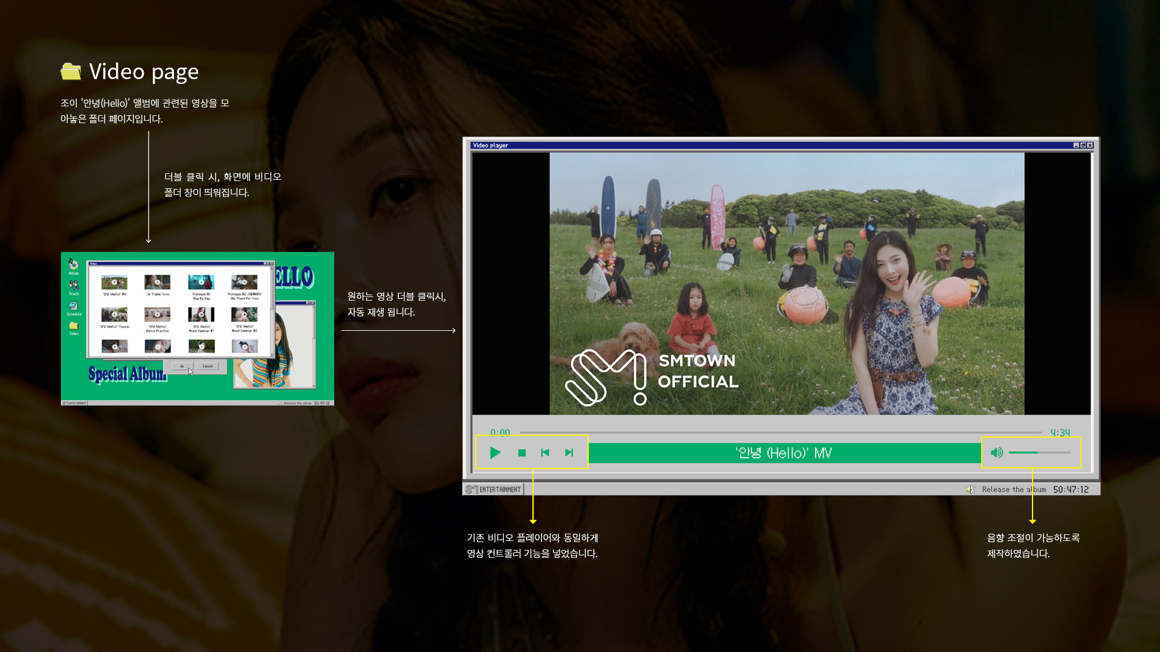Click the Video folder window scrollbar
1160x652 pixels.
pyautogui.click(x=272, y=310)
